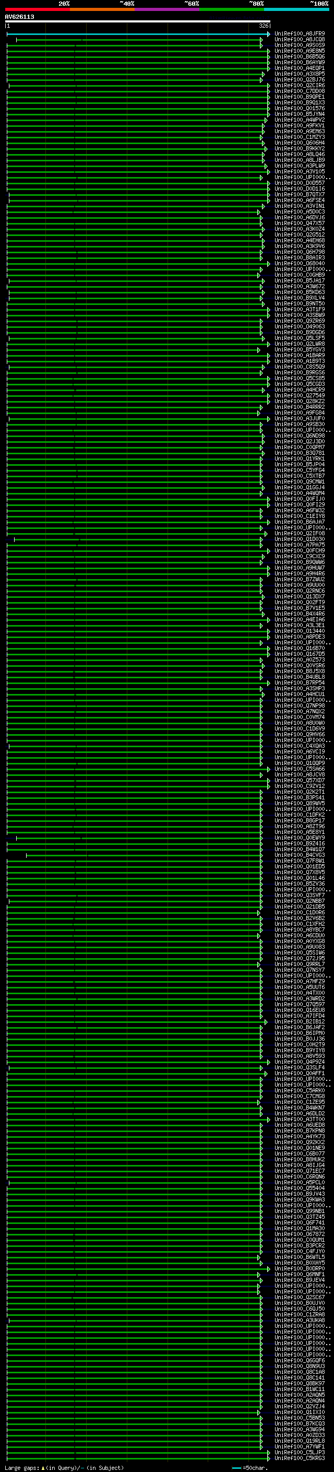Viewport: 334px width, 1472px height.
Task: Select UniRef100_Q27549 hit
Action: click(300, 395)
